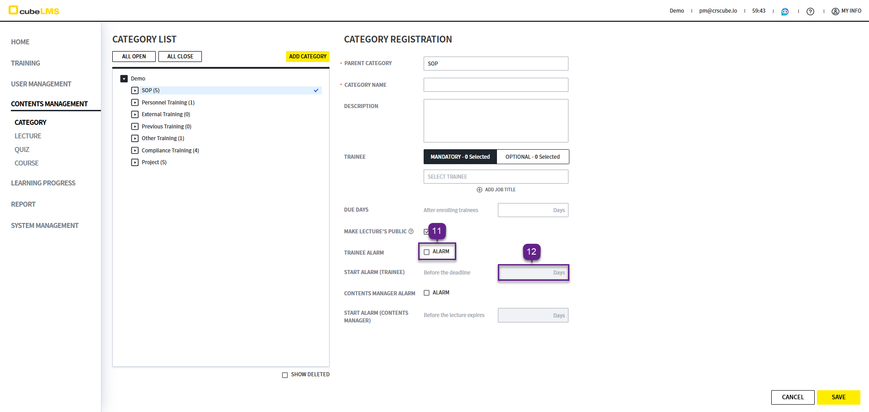This screenshot has width=869, height=412.
Task: Click the Category Name input field
Action: point(496,85)
